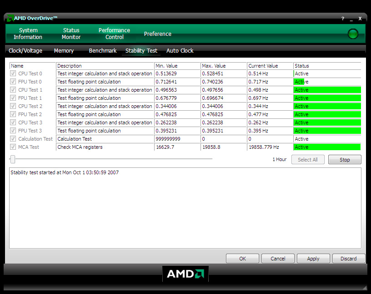The height and width of the screenshot is (294, 371).
Task: Stop the running stability test
Action: [345, 160]
